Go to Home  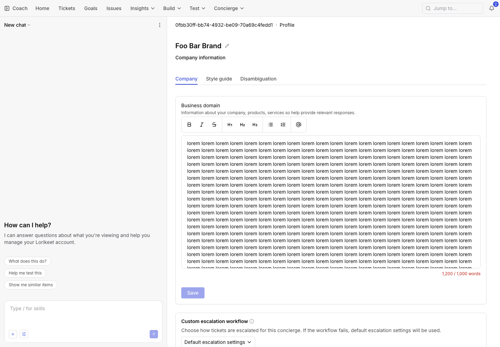(x=42, y=8)
